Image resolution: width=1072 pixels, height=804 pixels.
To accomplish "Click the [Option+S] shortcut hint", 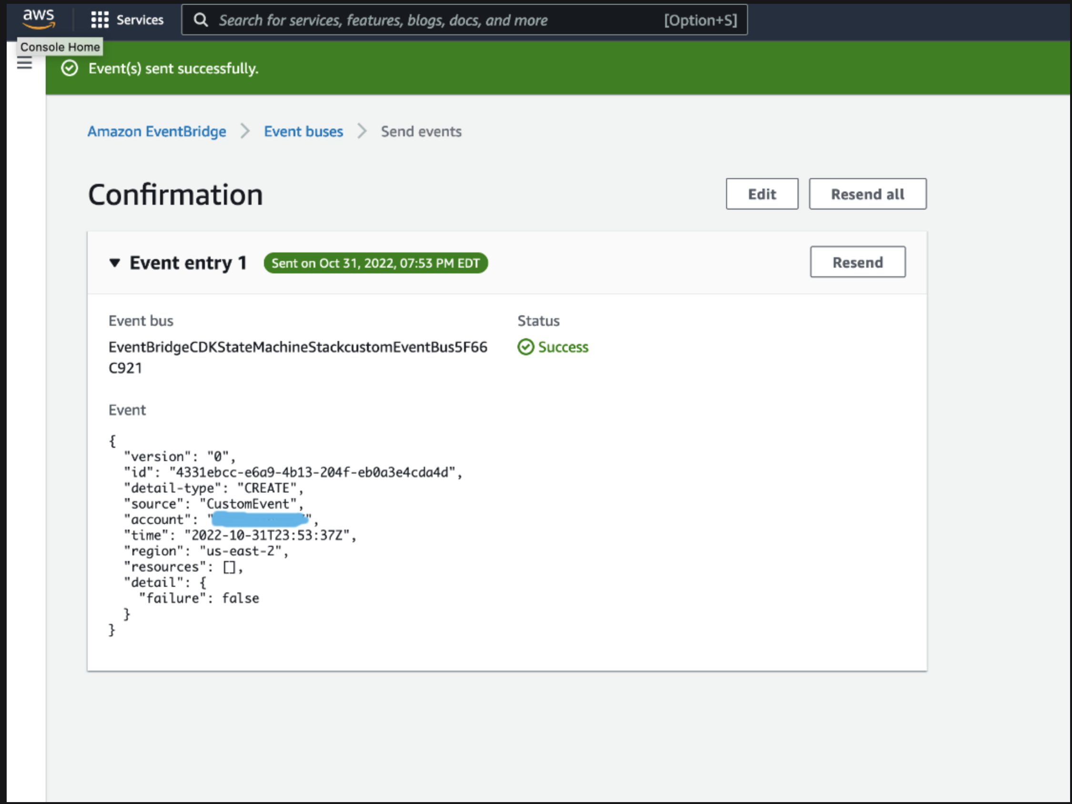I will pyautogui.click(x=700, y=20).
